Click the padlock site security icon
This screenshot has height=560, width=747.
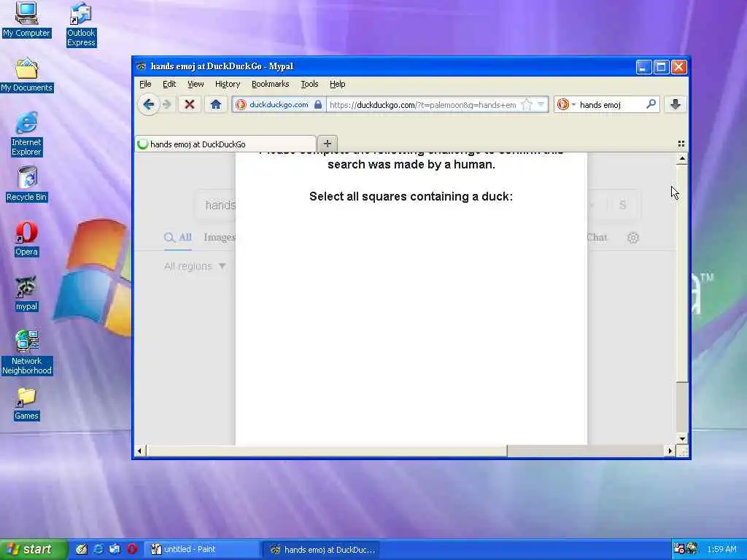[318, 104]
